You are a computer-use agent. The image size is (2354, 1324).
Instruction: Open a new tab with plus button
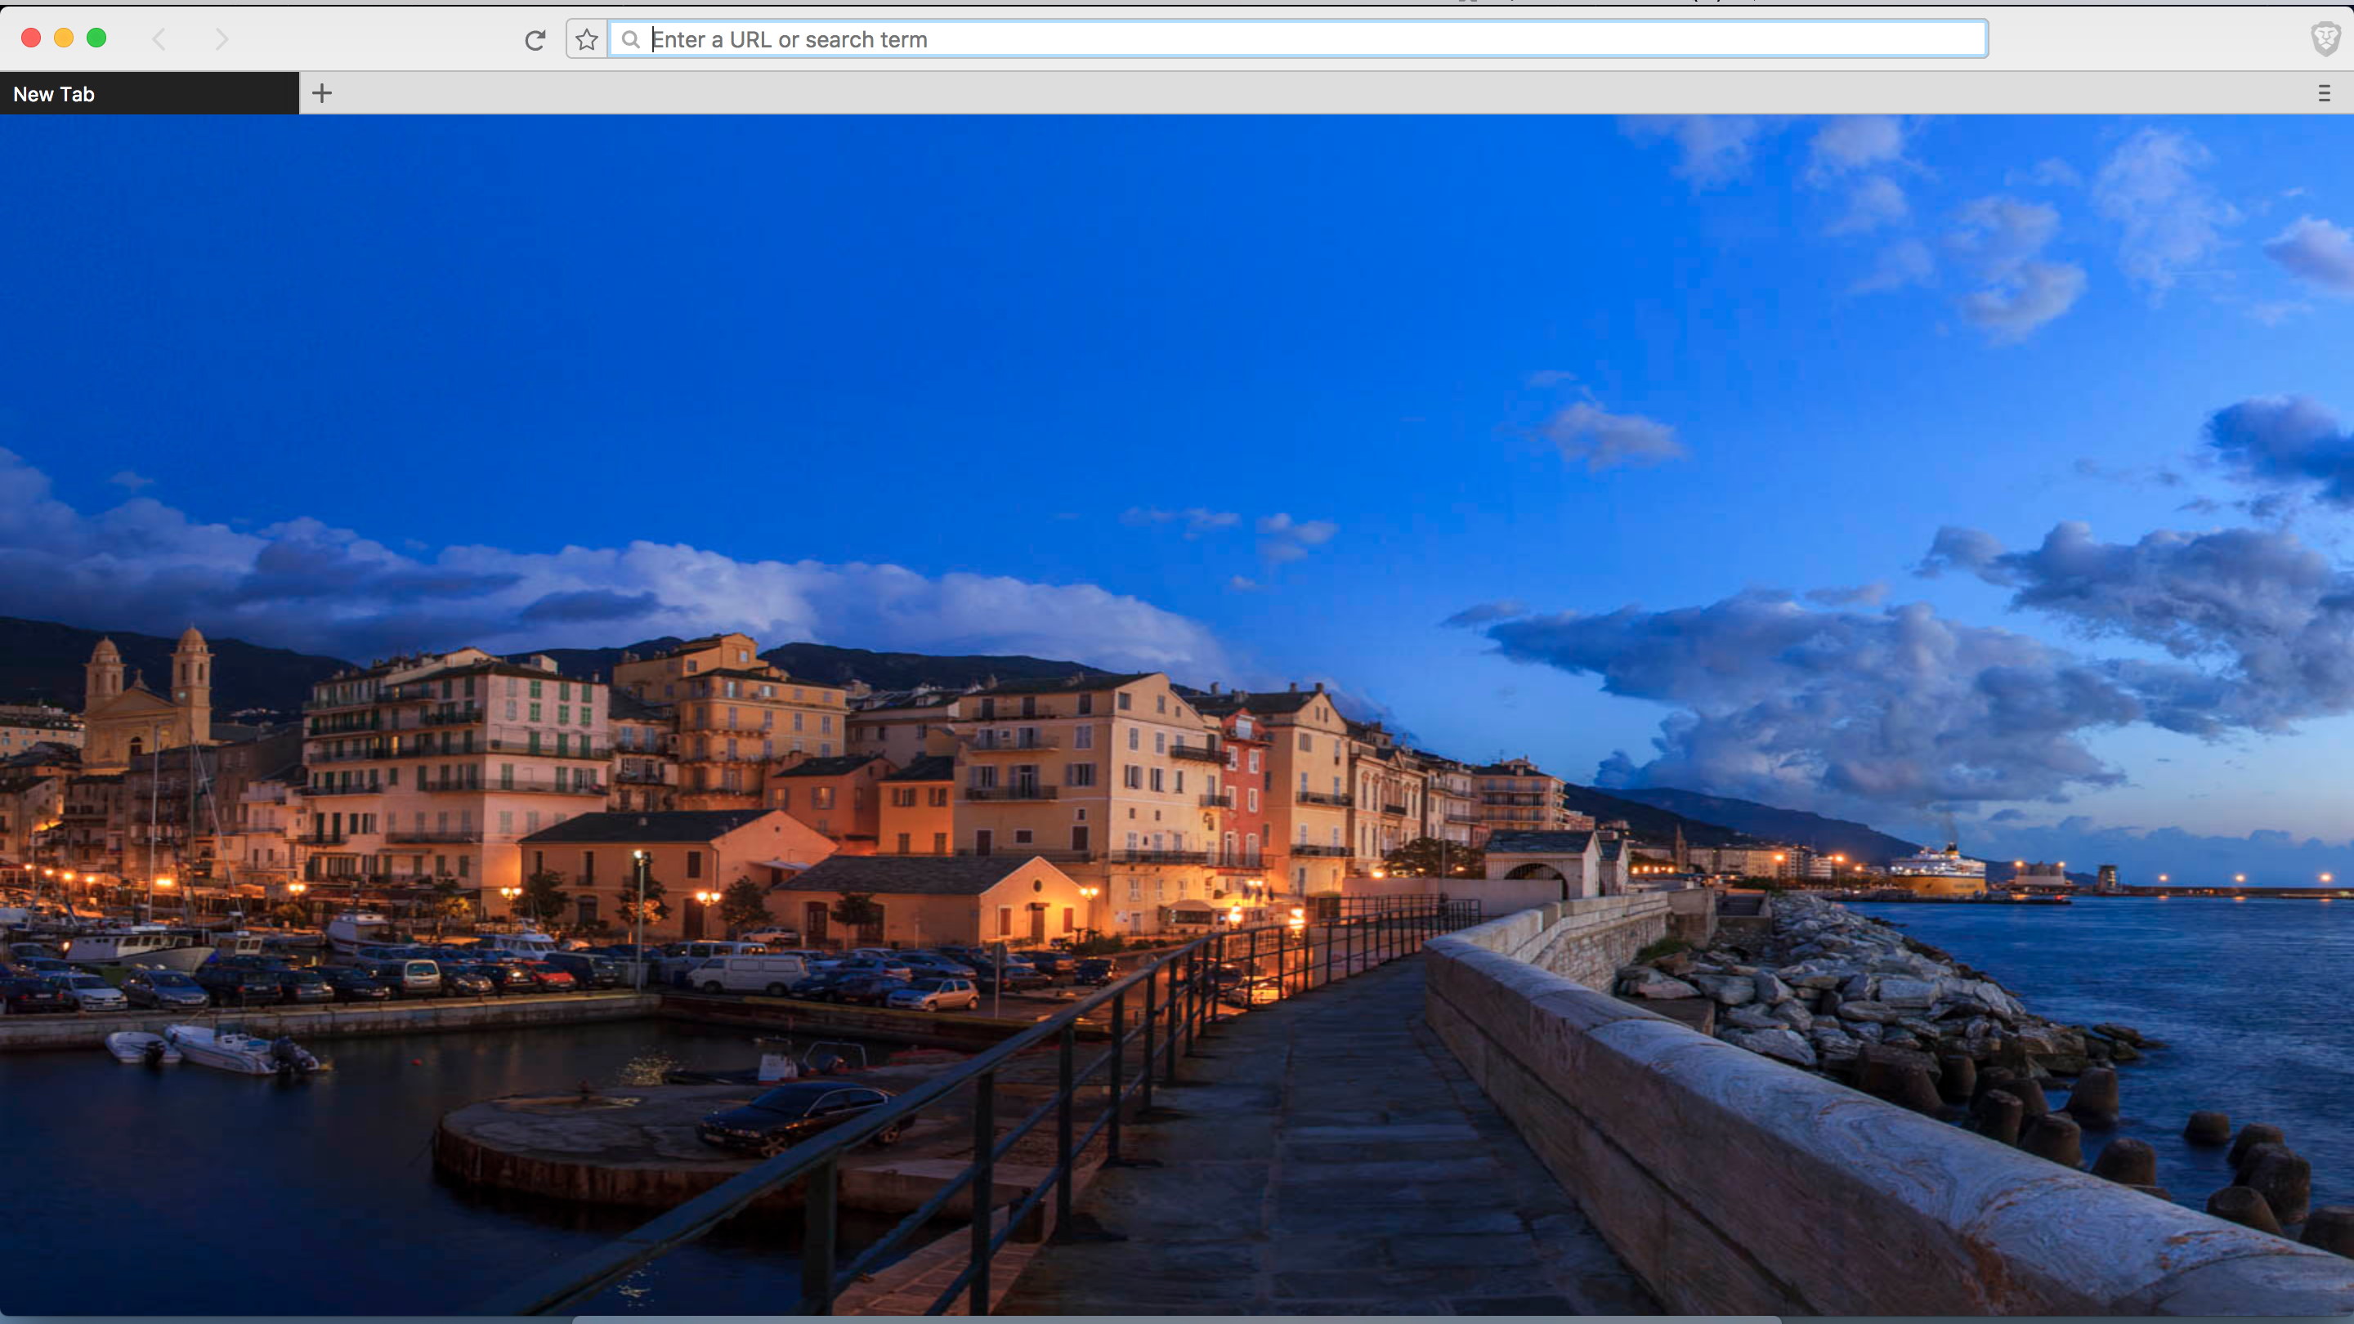(x=322, y=93)
